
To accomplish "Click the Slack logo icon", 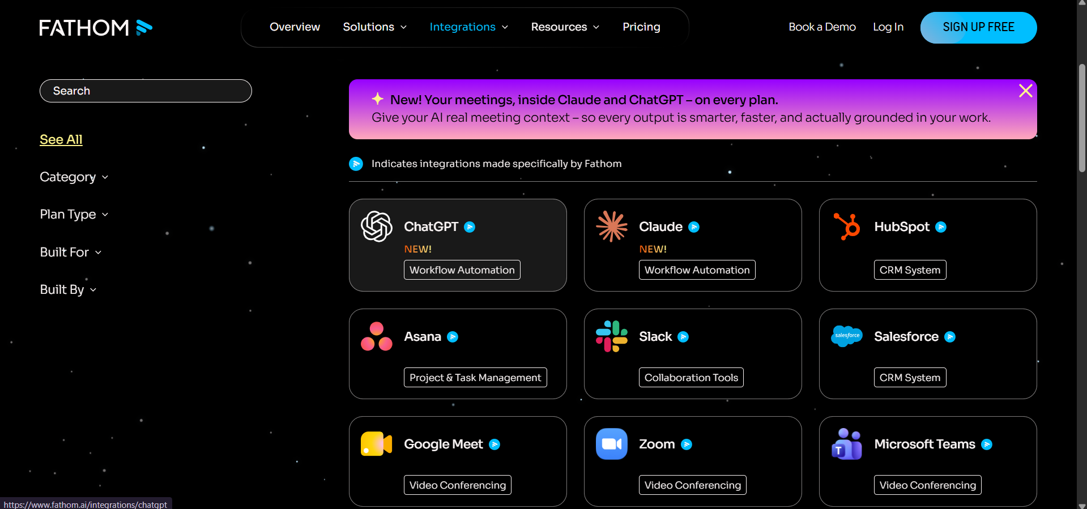I will pyautogui.click(x=612, y=336).
